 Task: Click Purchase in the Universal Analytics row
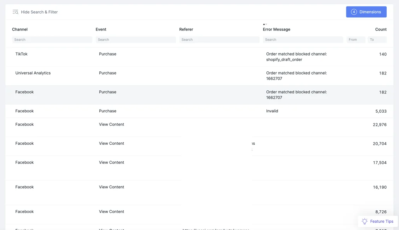coord(107,73)
